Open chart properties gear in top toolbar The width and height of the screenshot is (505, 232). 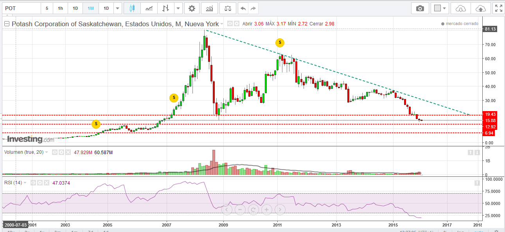(x=192, y=8)
